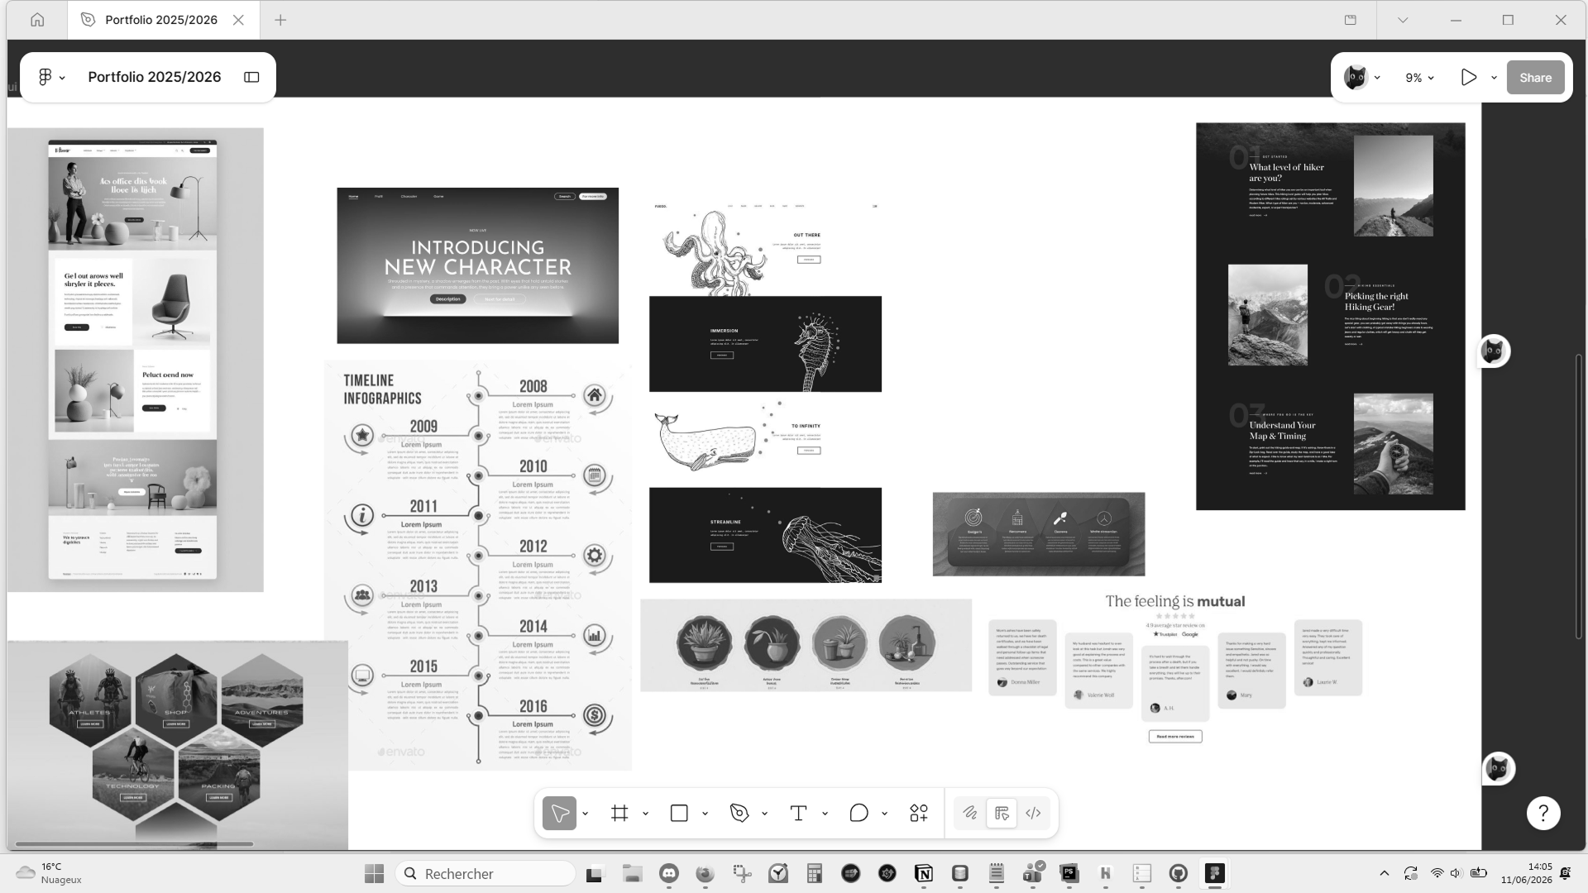This screenshot has width=1588, height=893.
Task: Switch to Dev Mode
Action: [1033, 814]
